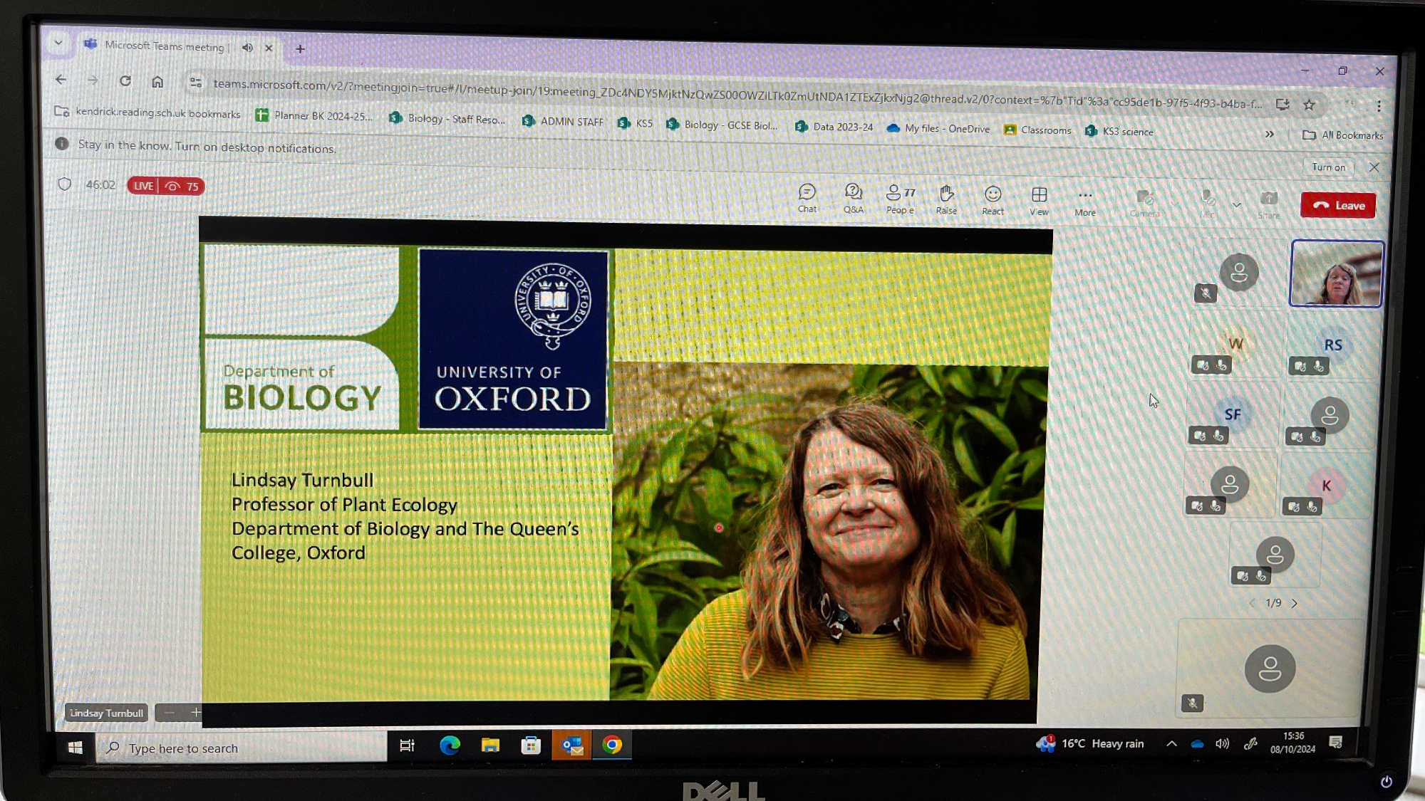Click the shield security icon
The width and height of the screenshot is (1425, 801).
point(65,184)
